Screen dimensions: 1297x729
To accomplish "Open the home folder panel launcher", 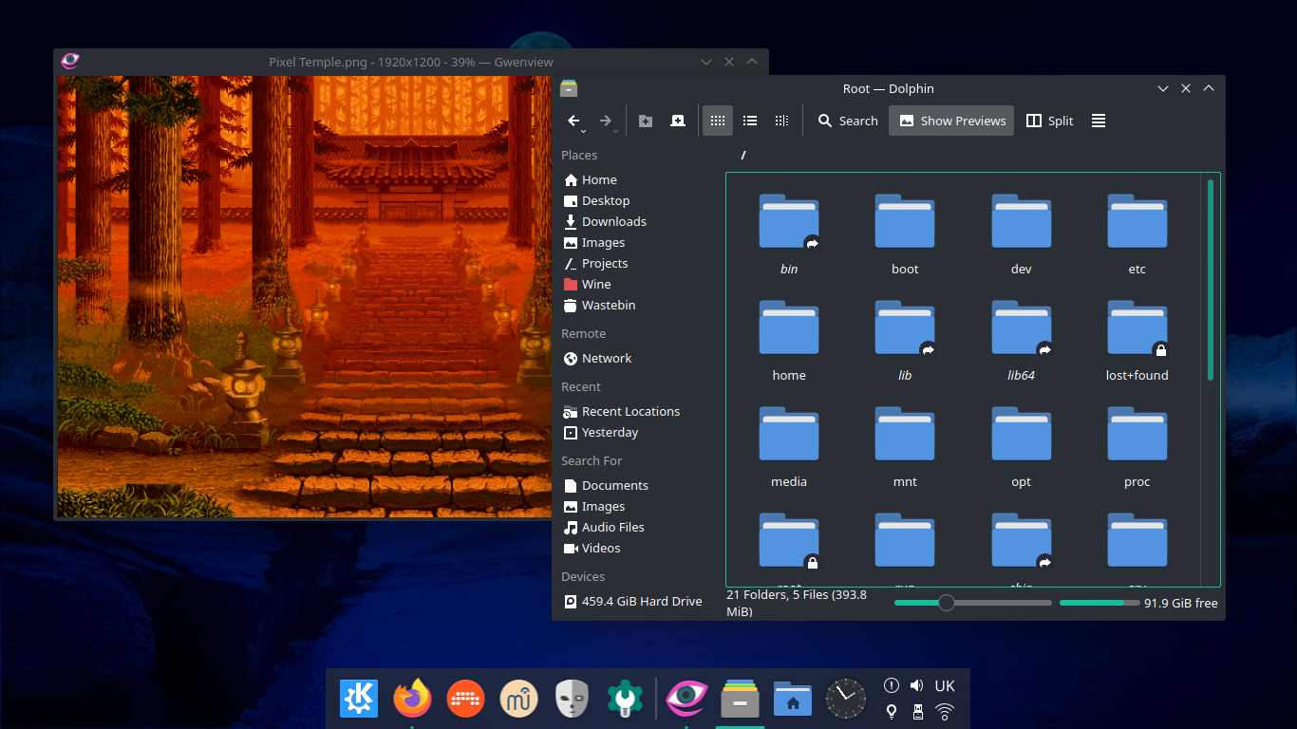I will pyautogui.click(x=793, y=700).
